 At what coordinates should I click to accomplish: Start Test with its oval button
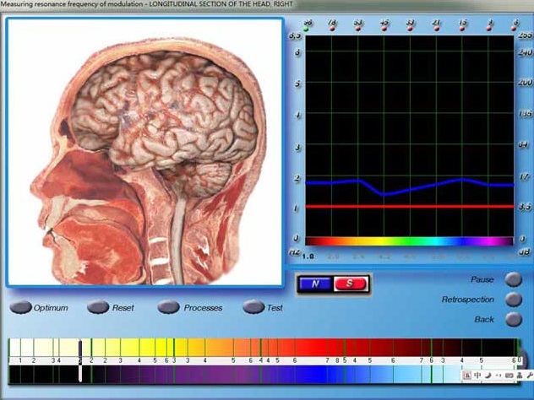(x=253, y=308)
